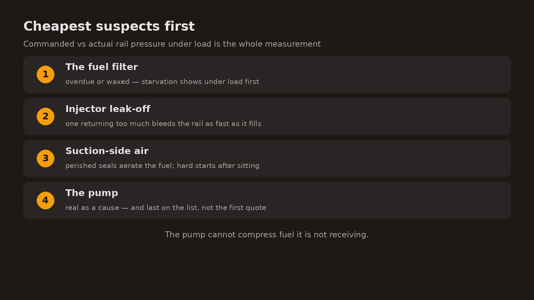Click empty area of fuel filter card
534x300 pixels.
pyautogui.click(x=384, y=74)
